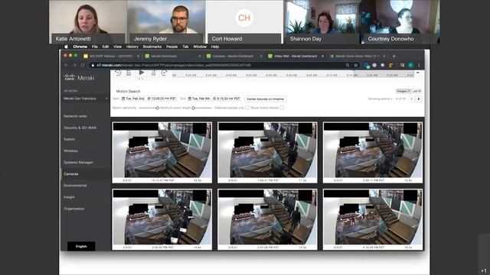Select Katie Antonetti's video tile
Image resolution: width=490 pixels, height=275 pixels.
click(x=88, y=22)
